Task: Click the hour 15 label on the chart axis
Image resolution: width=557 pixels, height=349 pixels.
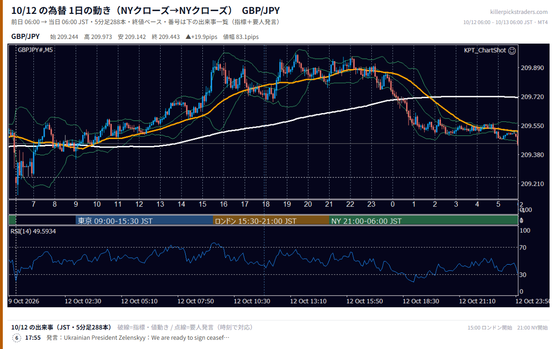Action: (x=202, y=204)
